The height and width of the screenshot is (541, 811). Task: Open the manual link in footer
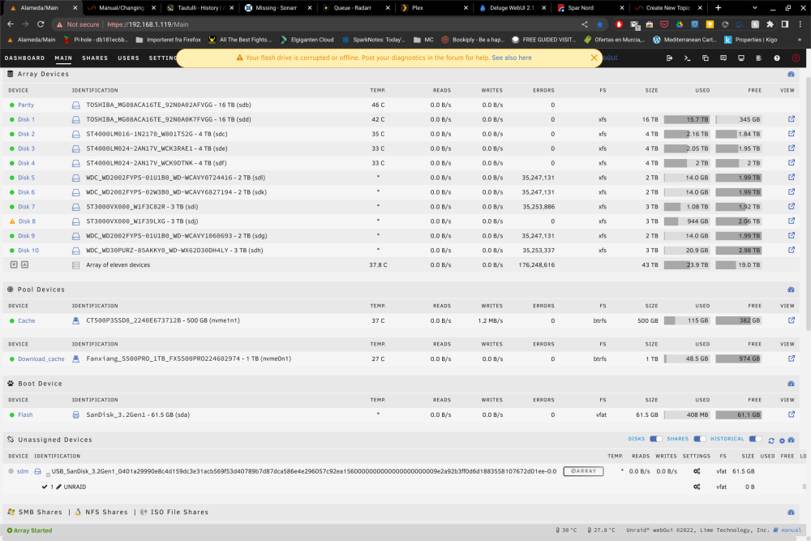pyautogui.click(x=791, y=530)
